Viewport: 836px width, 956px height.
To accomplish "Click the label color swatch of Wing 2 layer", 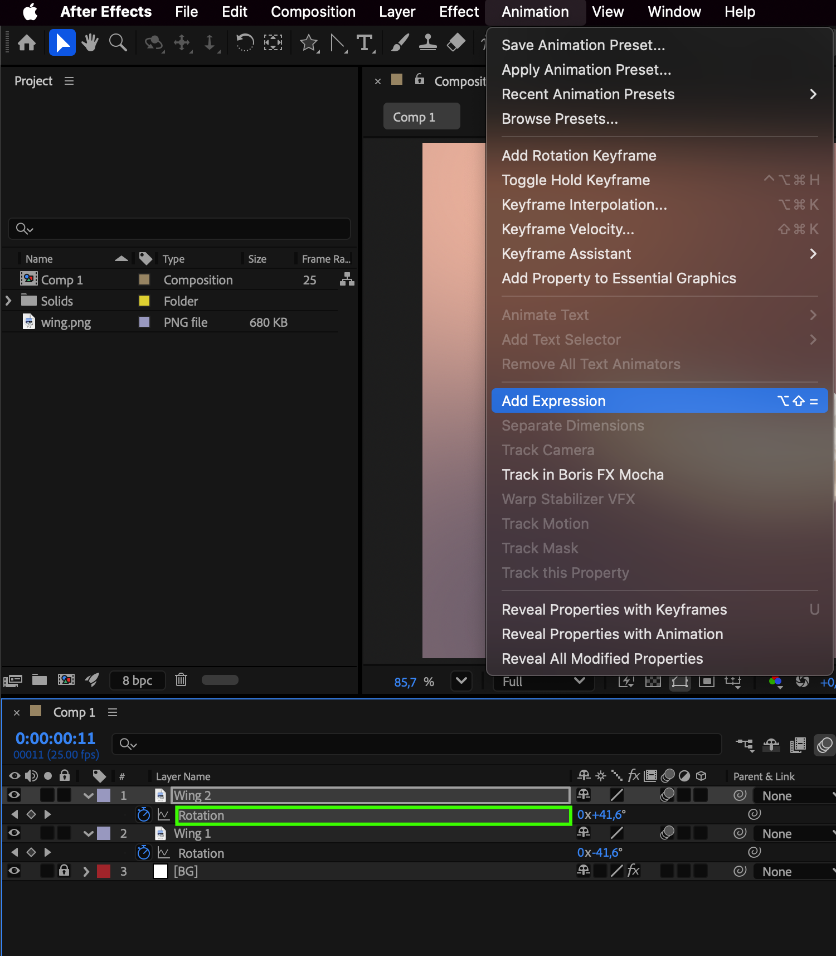I will [104, 796].
